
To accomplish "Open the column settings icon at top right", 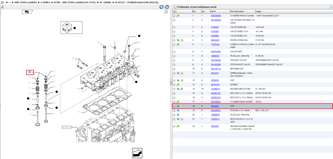I will [331, 7].
